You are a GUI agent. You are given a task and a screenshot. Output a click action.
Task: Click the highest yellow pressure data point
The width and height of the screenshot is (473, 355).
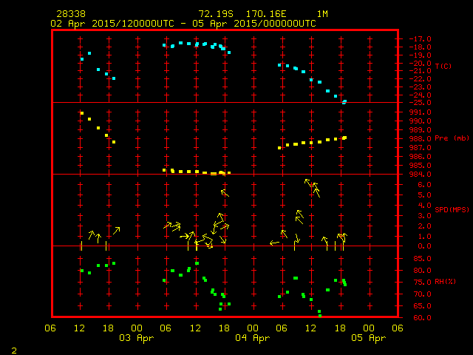(81, 113)
